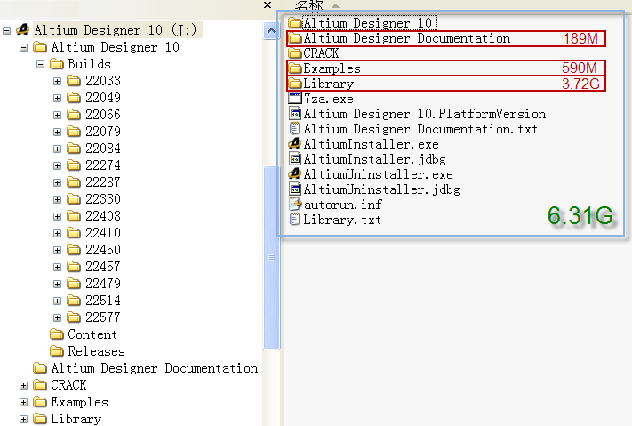Click the Altium drive icon in tree
Image resolution: width=632 pixels, height=426 pixels.
point(23,29)
